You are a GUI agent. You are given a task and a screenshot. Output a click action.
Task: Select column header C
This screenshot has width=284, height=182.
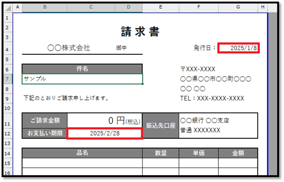[91, 8]
